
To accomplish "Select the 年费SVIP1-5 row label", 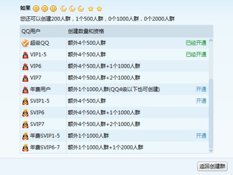I will 45,136.
